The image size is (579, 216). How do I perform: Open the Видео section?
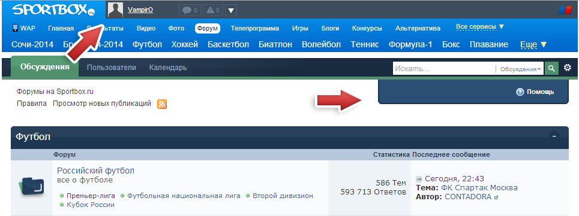click(146, 28)
